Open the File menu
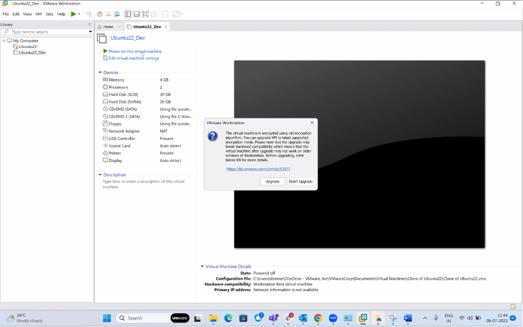This screenshot has width=523, height=327. tap(6, 14)
